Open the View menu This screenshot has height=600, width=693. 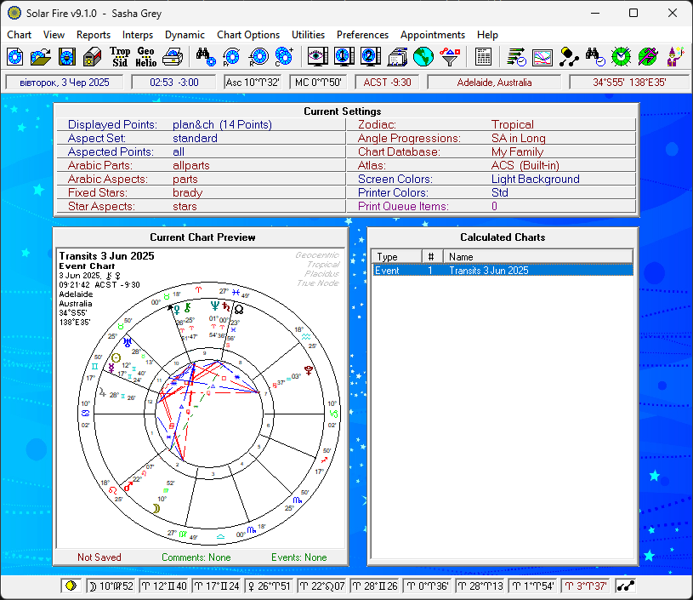[54, 35]
